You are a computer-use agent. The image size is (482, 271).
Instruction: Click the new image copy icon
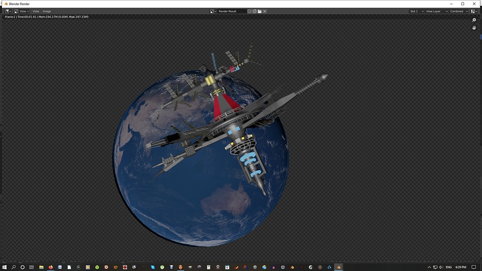(255, 11)
